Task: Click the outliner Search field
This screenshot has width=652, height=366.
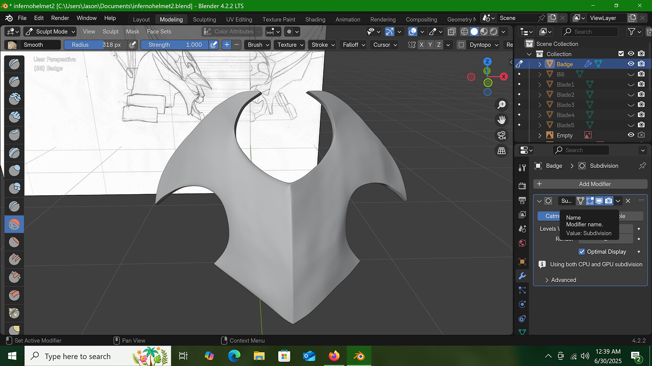Action: 590,32
